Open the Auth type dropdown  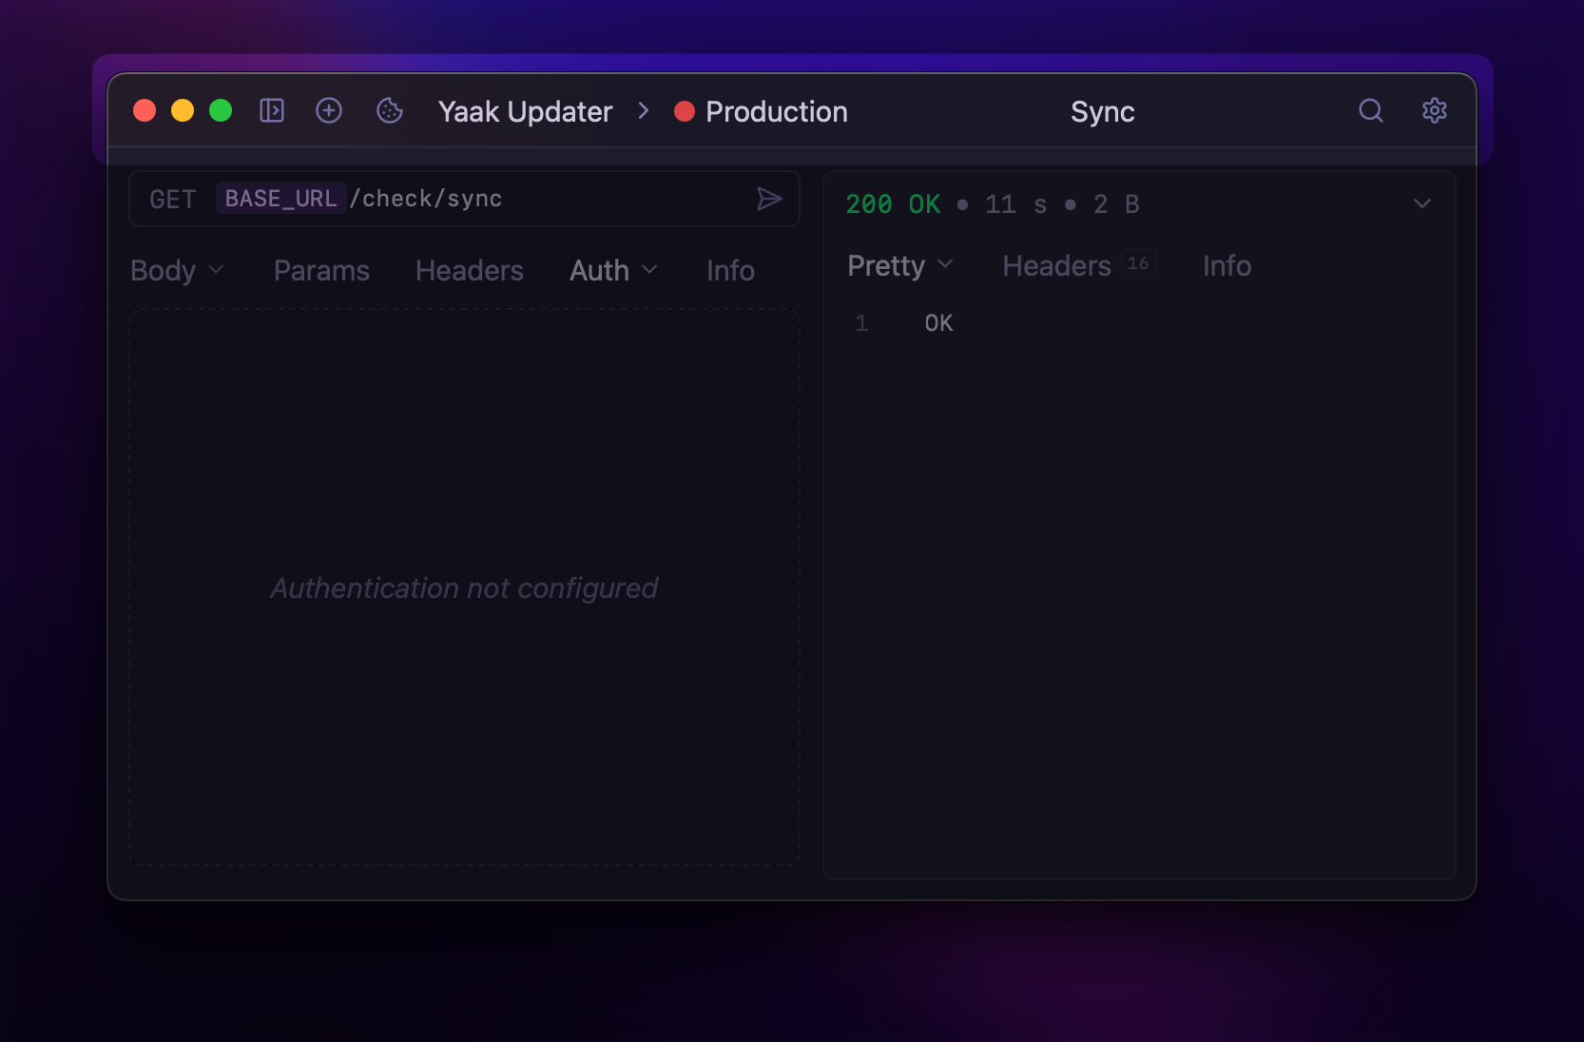coord(613,271)
